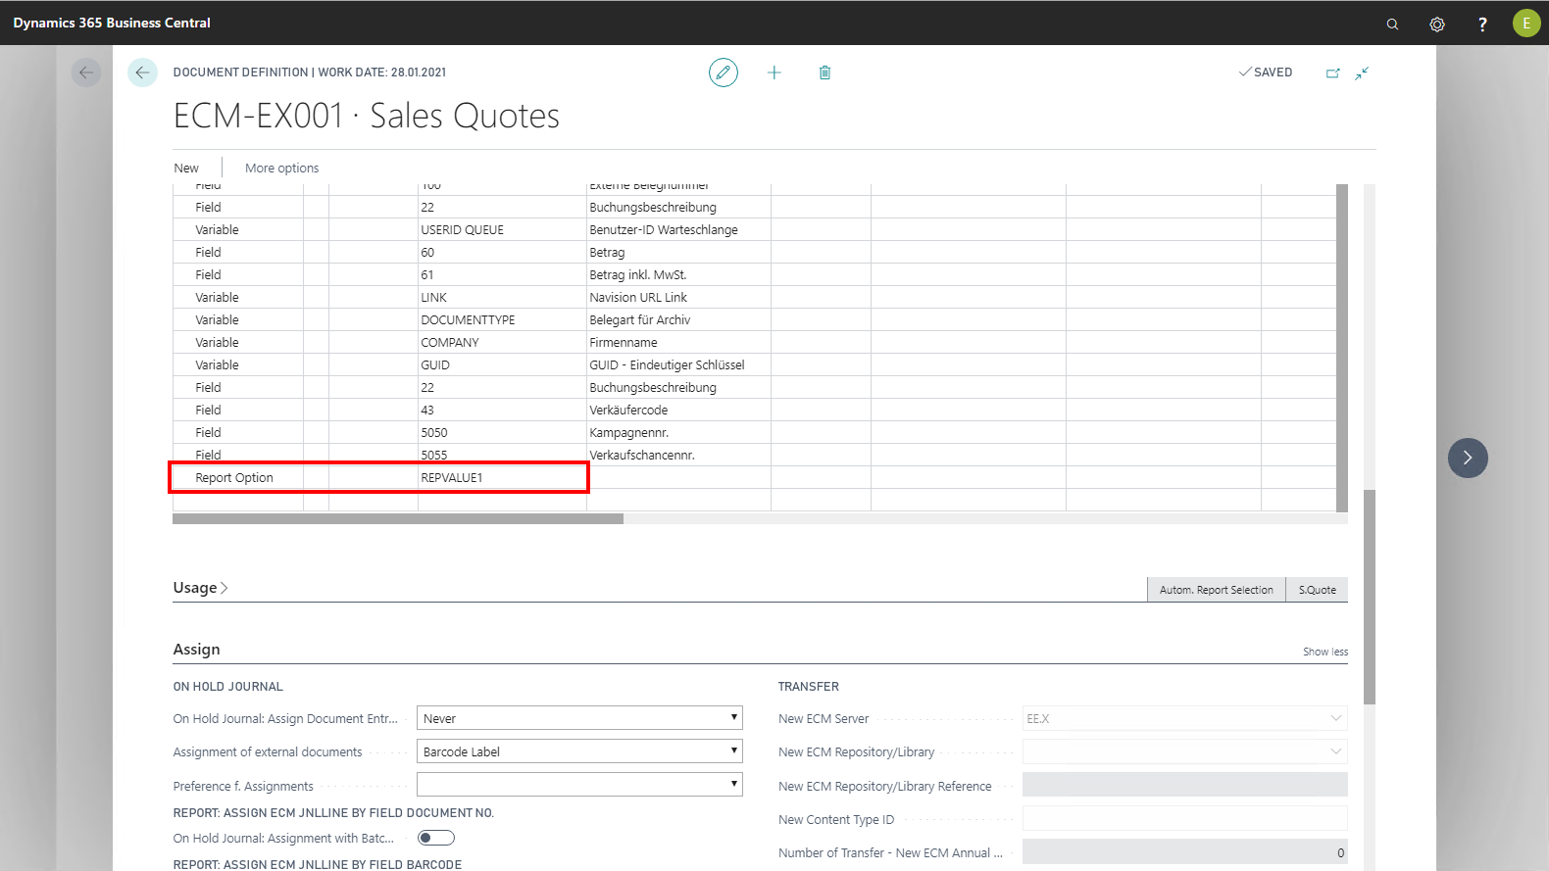Screen dimensions: 1549x871
Task: Open More options menu
Action: (281, 169)
